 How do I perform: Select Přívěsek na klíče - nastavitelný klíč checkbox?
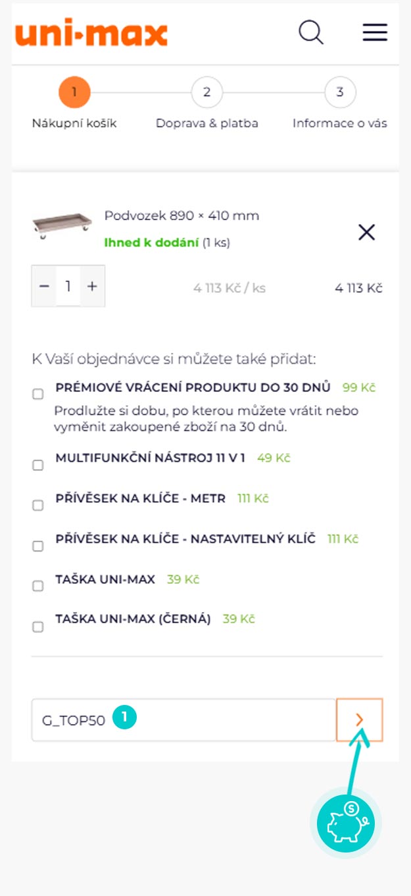pos(38,546)
